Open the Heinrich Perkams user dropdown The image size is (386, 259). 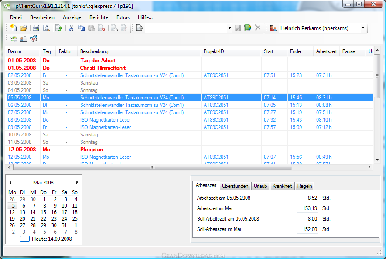point(363,28)
